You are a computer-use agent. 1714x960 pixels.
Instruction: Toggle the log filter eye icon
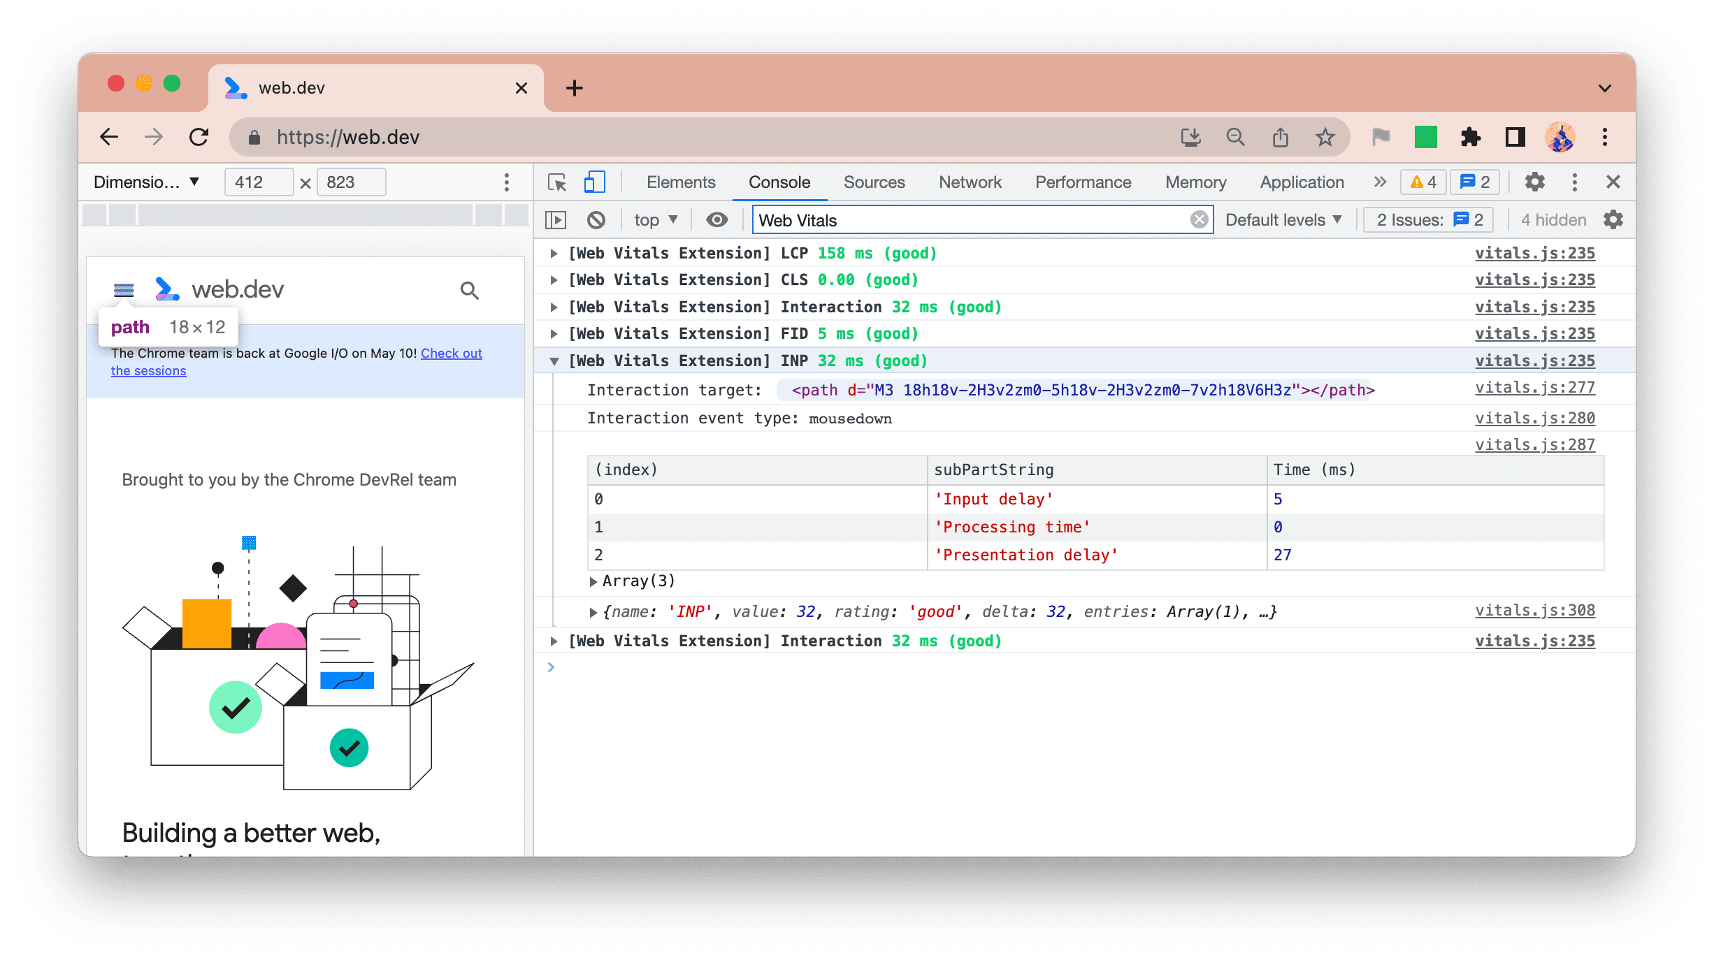[x=716, y=220]
